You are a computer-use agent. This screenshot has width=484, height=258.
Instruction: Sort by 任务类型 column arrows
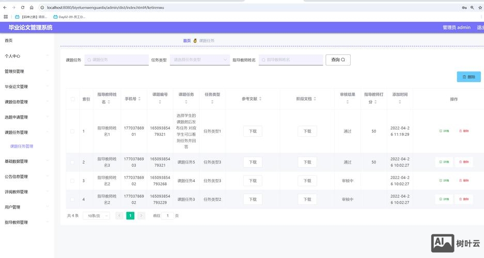212,102
